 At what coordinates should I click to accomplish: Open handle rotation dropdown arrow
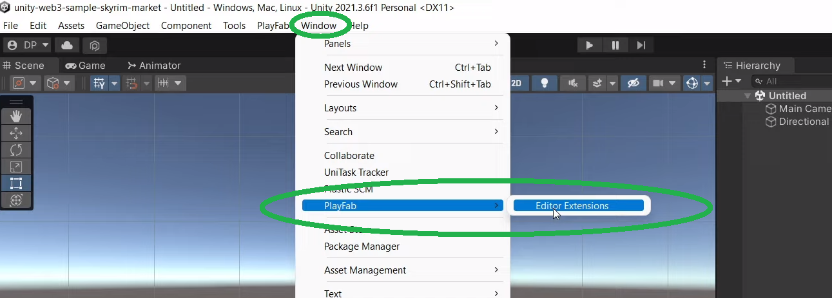[68, 83]
